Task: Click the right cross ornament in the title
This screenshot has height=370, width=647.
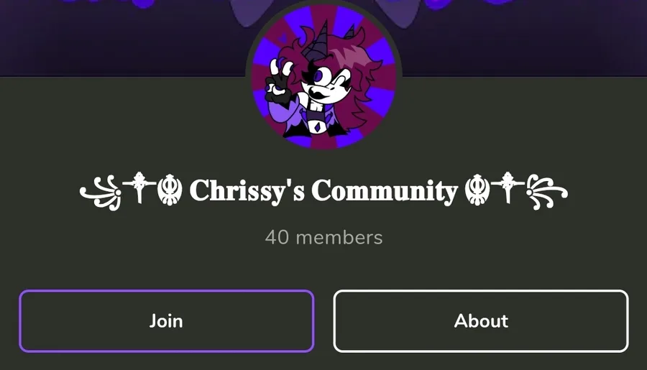Action: [508, 188]
